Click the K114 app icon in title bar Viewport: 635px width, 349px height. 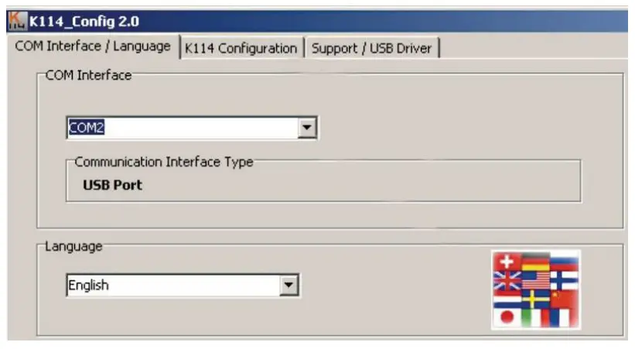point(16,20)
